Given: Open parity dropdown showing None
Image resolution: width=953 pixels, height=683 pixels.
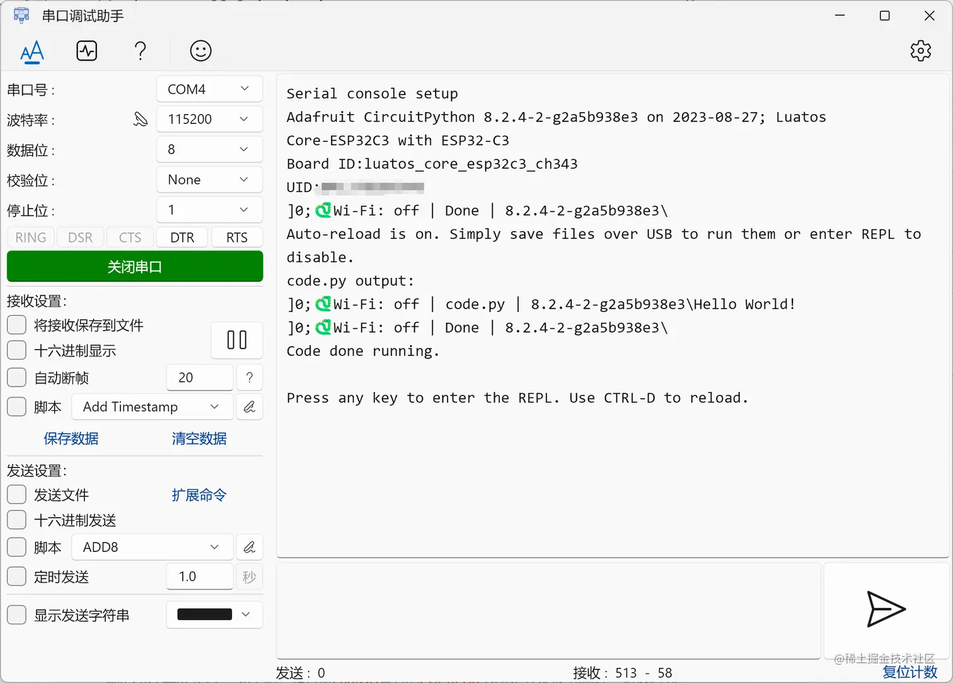Looking at the screenshot, I should [209, 180].
